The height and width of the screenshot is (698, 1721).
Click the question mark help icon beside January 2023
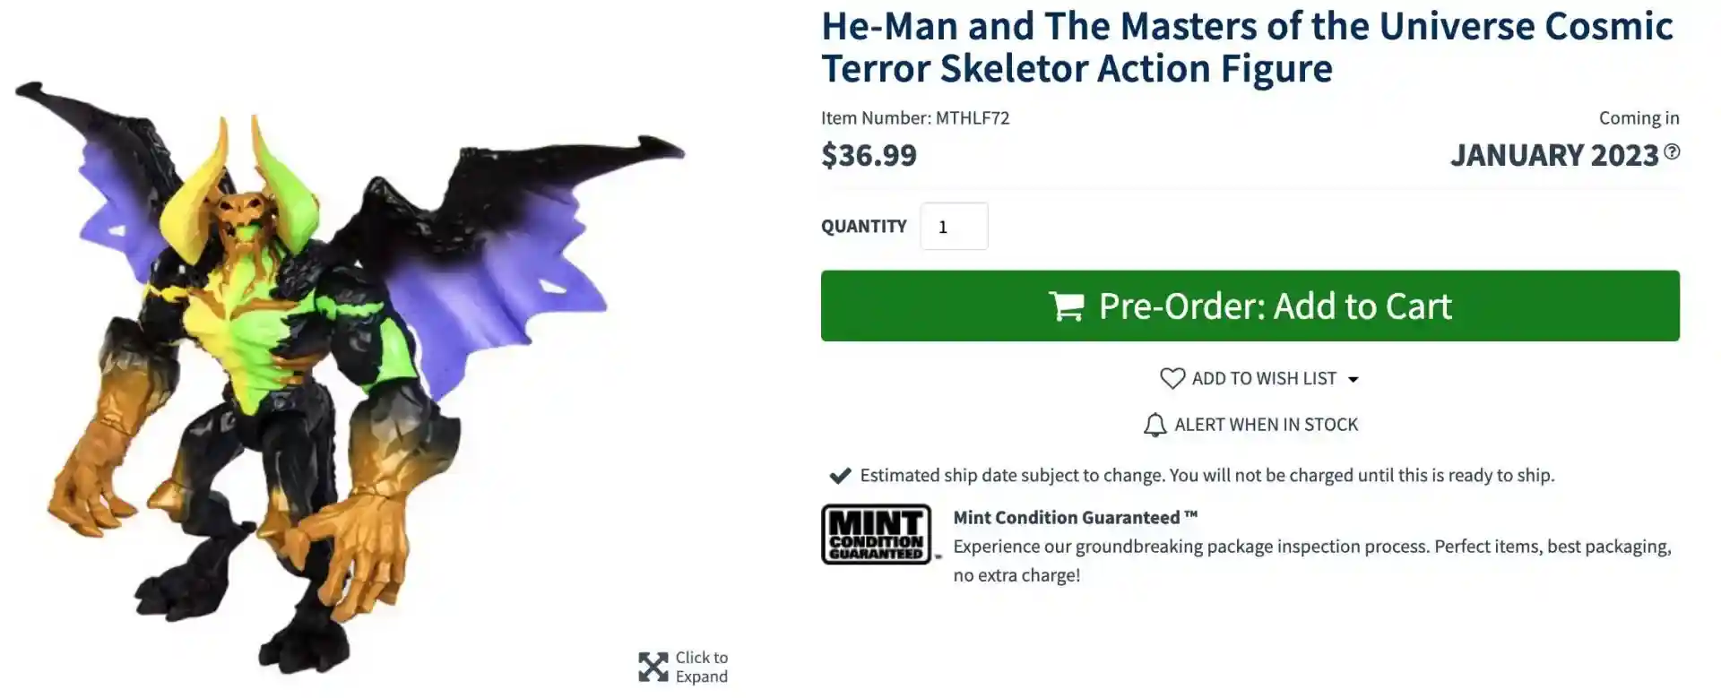[x=1672, y=152]
